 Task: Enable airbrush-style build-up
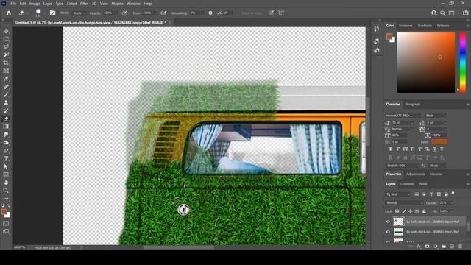[x=163, y=13]
